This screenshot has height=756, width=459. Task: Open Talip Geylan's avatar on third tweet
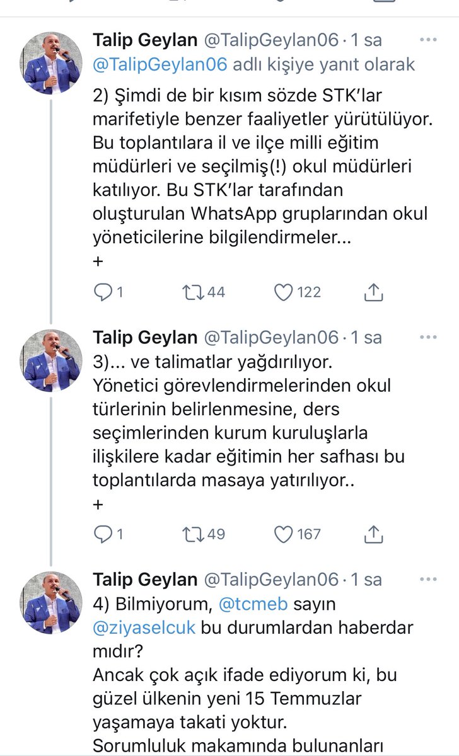click(53, 603)
